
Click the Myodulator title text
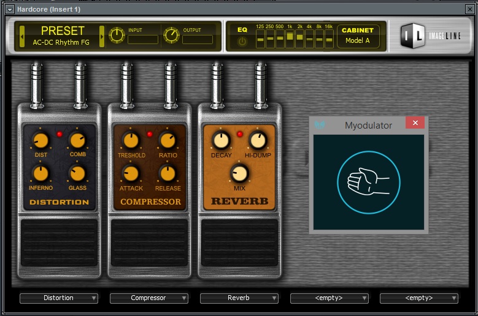pyautogui.click(x=368, y=126)
